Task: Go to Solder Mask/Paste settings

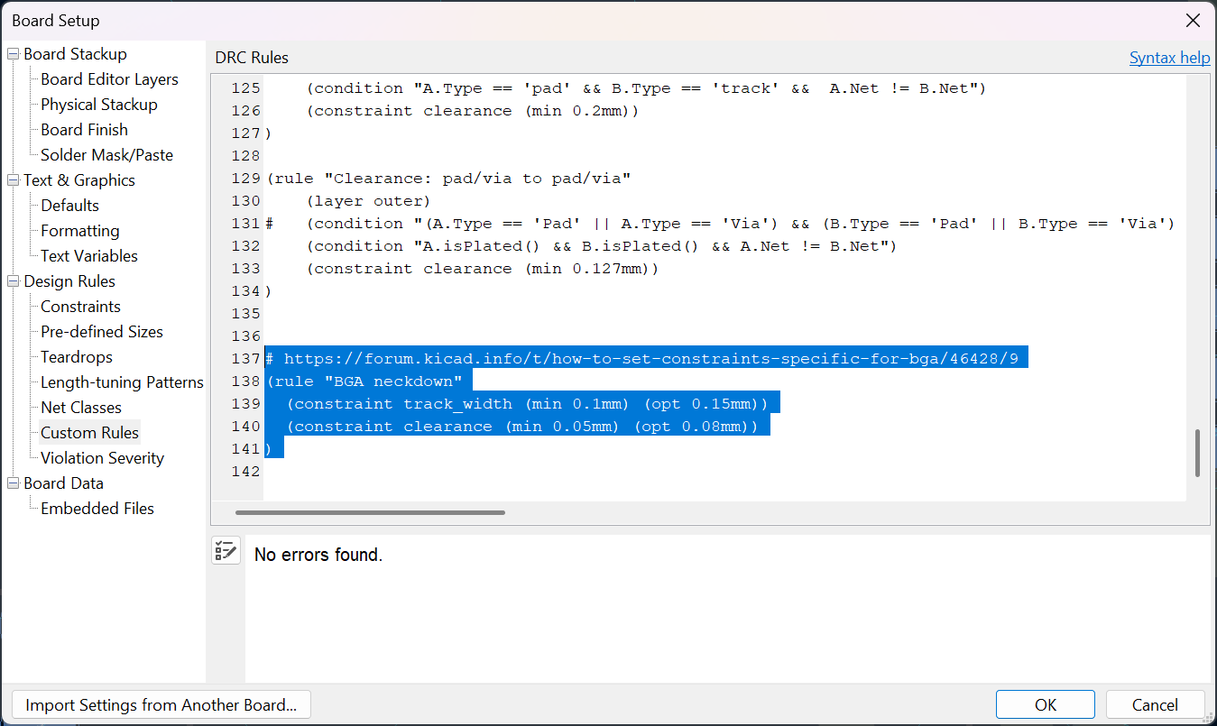Action: 106,155
